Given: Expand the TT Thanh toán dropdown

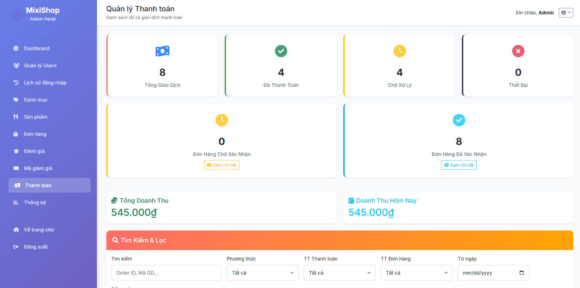Looking at the screenshot, I should click(339, 273).
